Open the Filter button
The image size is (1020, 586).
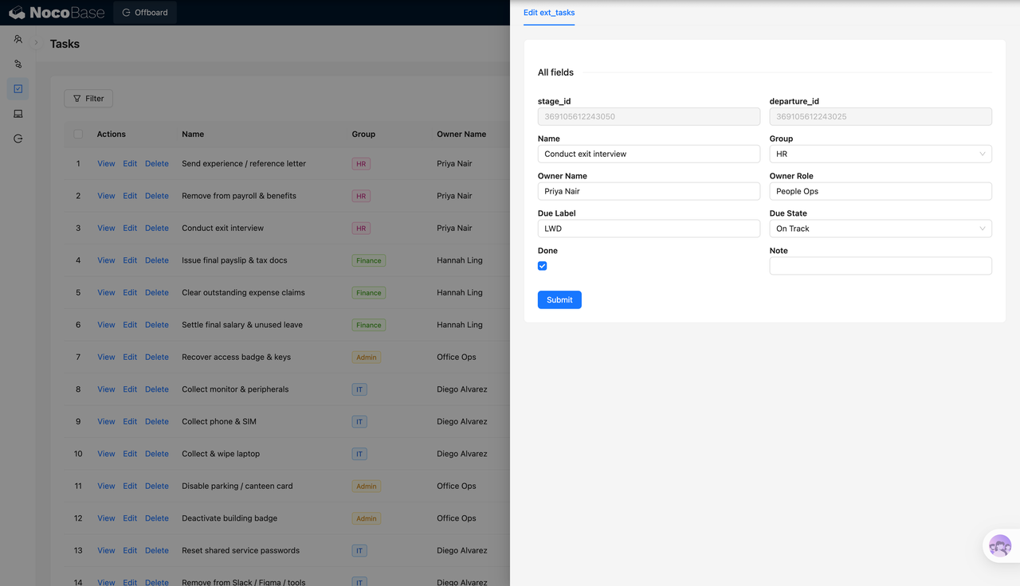click(88, 99)
